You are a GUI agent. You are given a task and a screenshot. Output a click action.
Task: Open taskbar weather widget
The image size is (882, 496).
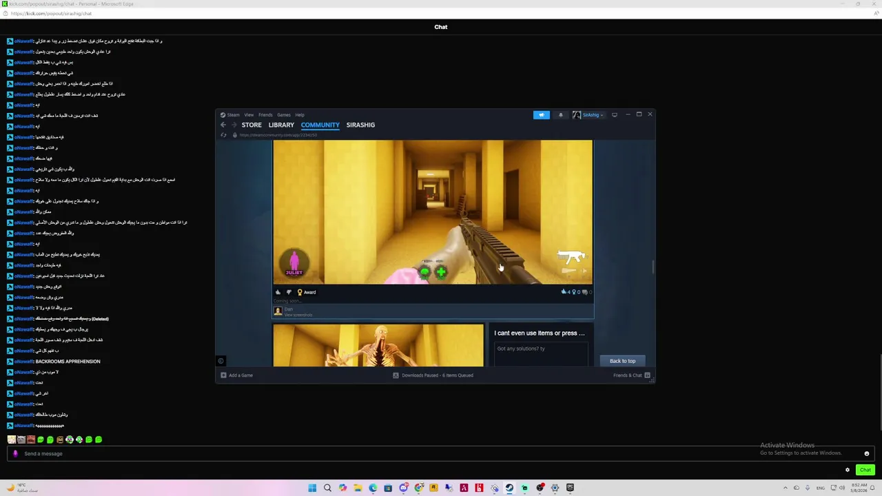coord(23,488)
